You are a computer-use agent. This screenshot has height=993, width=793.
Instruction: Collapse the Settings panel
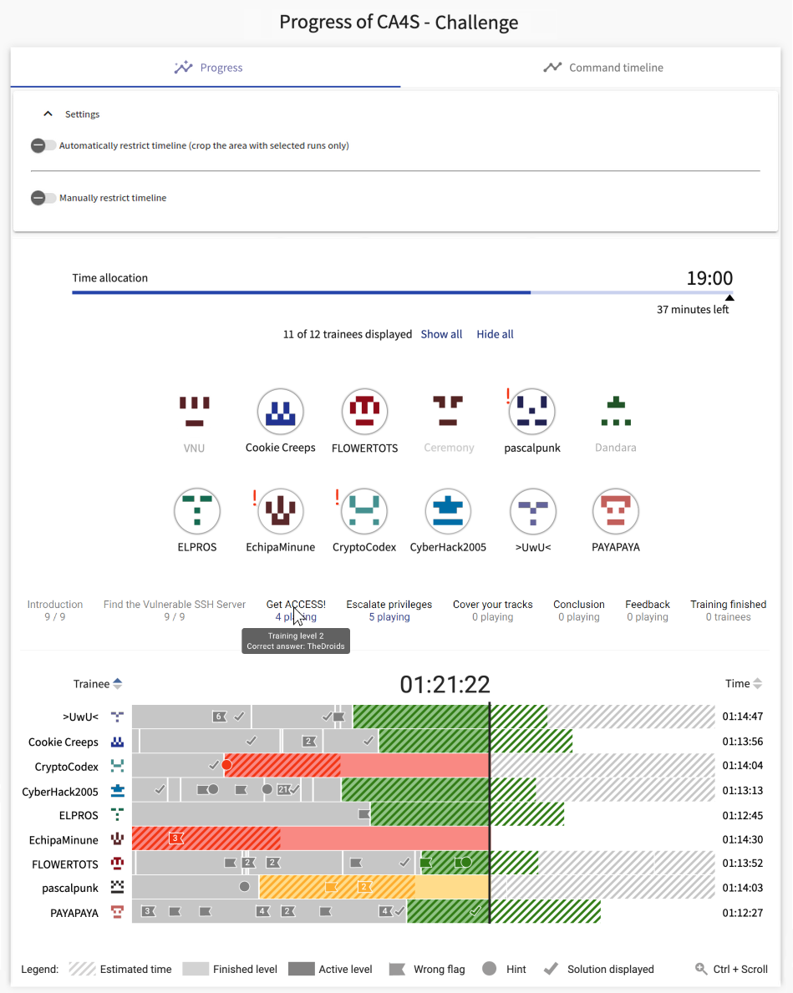click(x=48, y=114)
